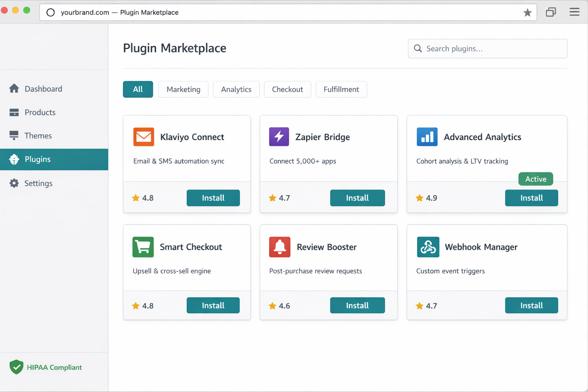
Task: Click the Review Booster bell icon
Action: coord(280,247)
